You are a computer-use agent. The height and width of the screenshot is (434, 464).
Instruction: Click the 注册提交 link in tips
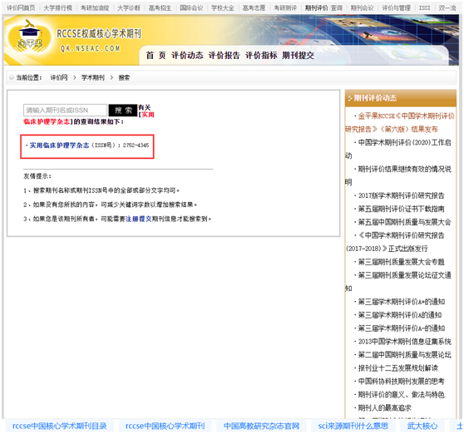pos(139,219)
